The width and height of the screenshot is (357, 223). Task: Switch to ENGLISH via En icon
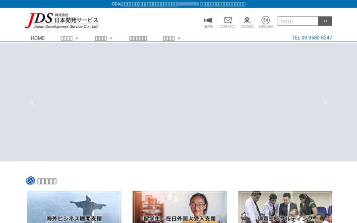click(265, 22)
